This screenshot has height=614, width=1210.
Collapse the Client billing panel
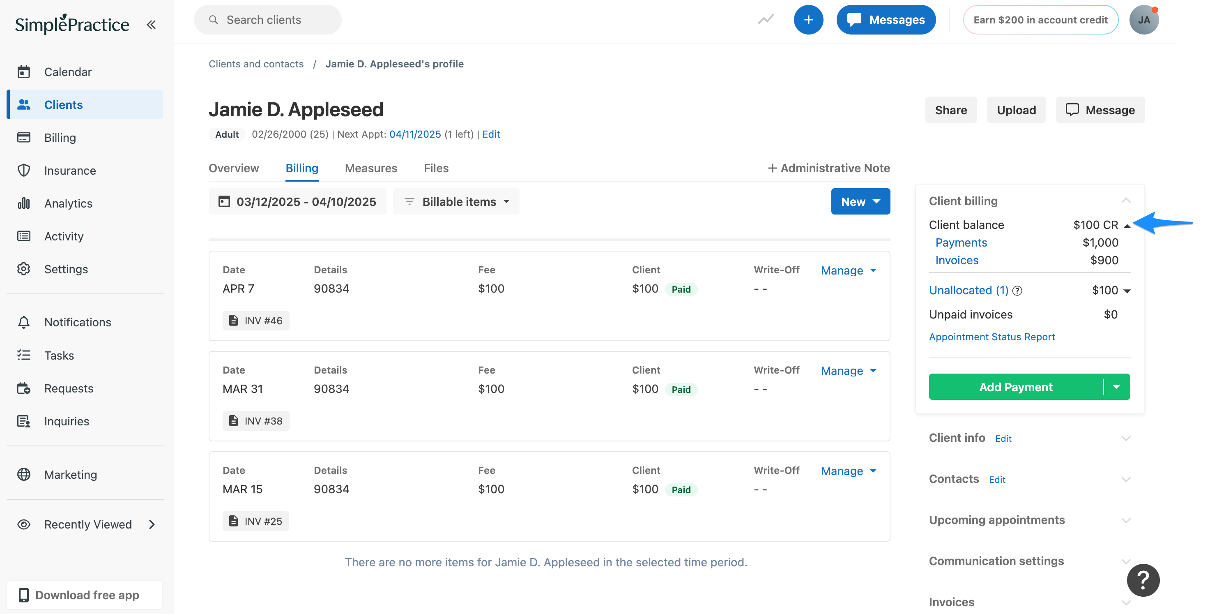point(1126,201)
